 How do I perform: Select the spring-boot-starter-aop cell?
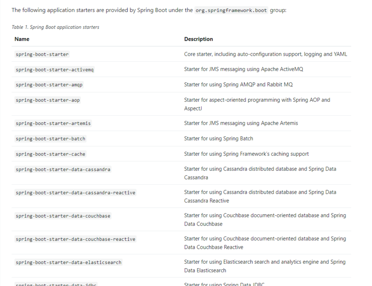click(48, 100)
